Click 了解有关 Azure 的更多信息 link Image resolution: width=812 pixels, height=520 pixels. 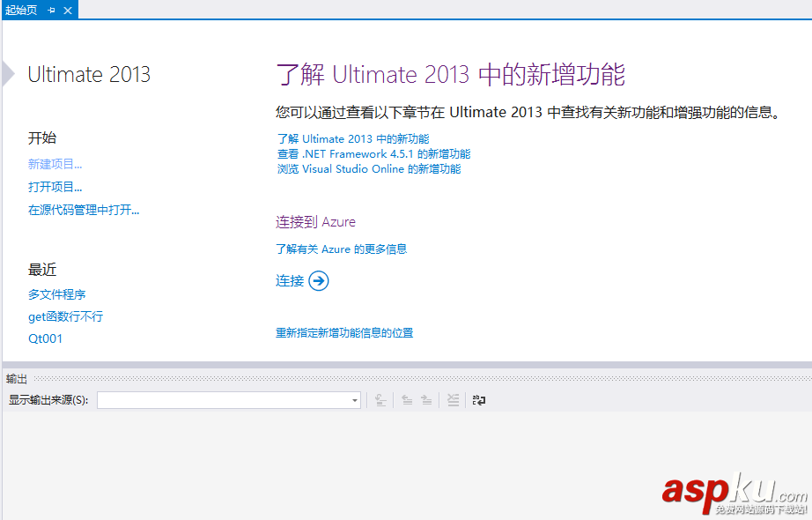coord(341,249)
